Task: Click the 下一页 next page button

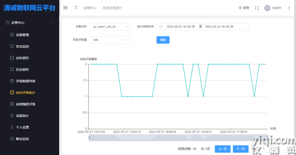Action: tap(241, 149)
